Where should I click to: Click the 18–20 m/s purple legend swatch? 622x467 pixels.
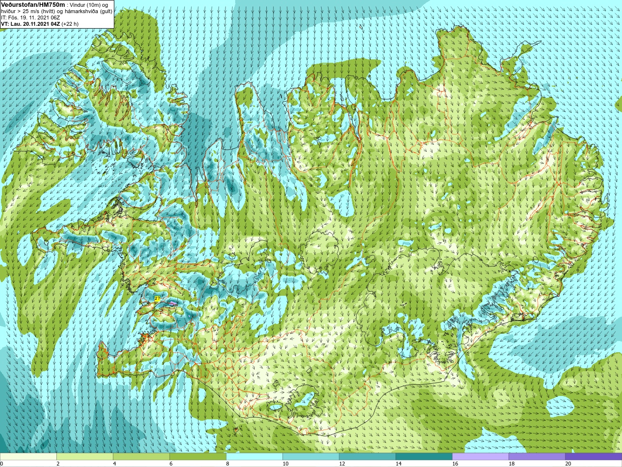[537, 457]
